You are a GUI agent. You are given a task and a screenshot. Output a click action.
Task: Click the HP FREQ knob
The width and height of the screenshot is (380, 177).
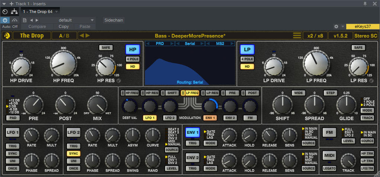pos(64,63)
